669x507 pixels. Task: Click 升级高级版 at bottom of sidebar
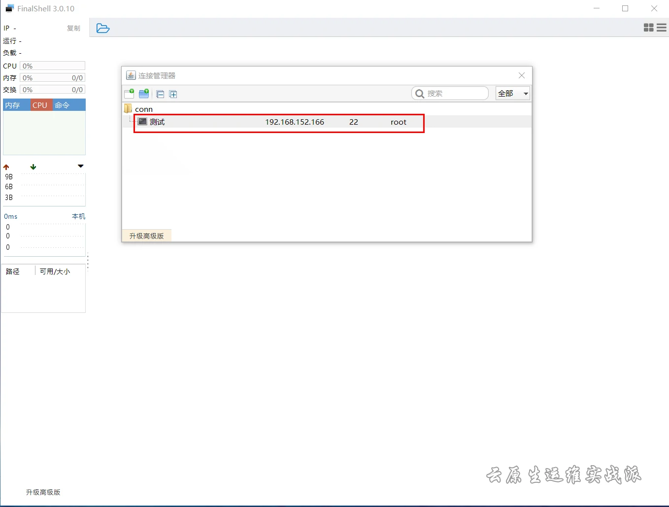pyautogui.click(x=43, y=492)
